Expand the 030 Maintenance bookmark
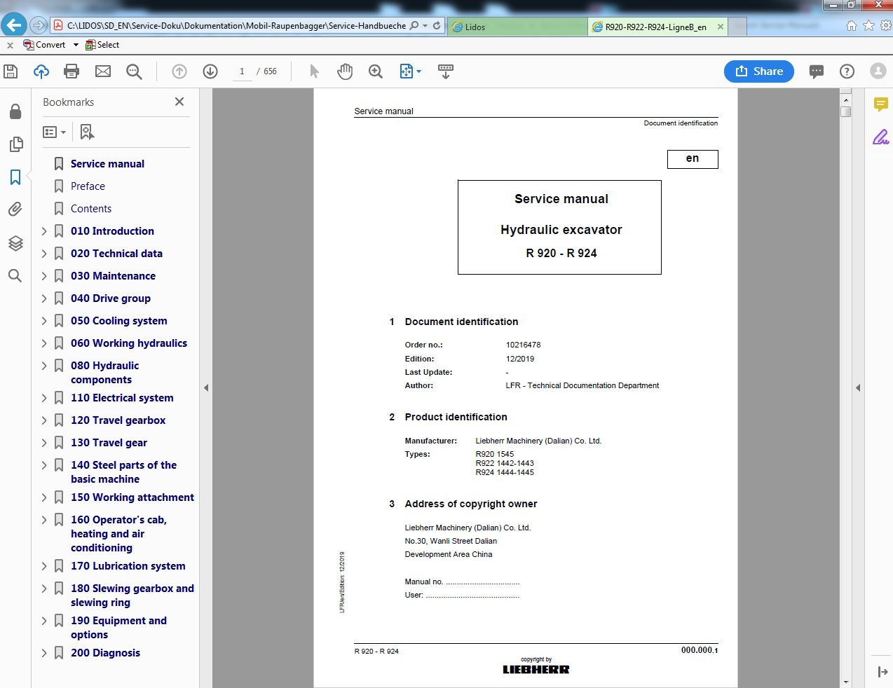This screenshot has height=688, width=893. point(44,276)
